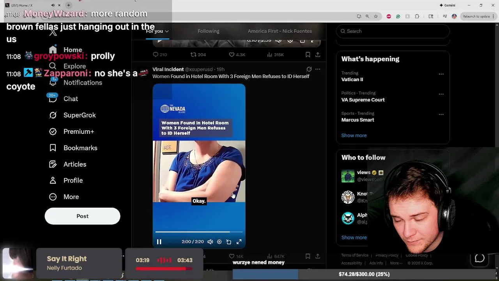The width and height of the screenshot is (499, 281).
Task: Open the Chat messages icon
Action: (53, 99)
